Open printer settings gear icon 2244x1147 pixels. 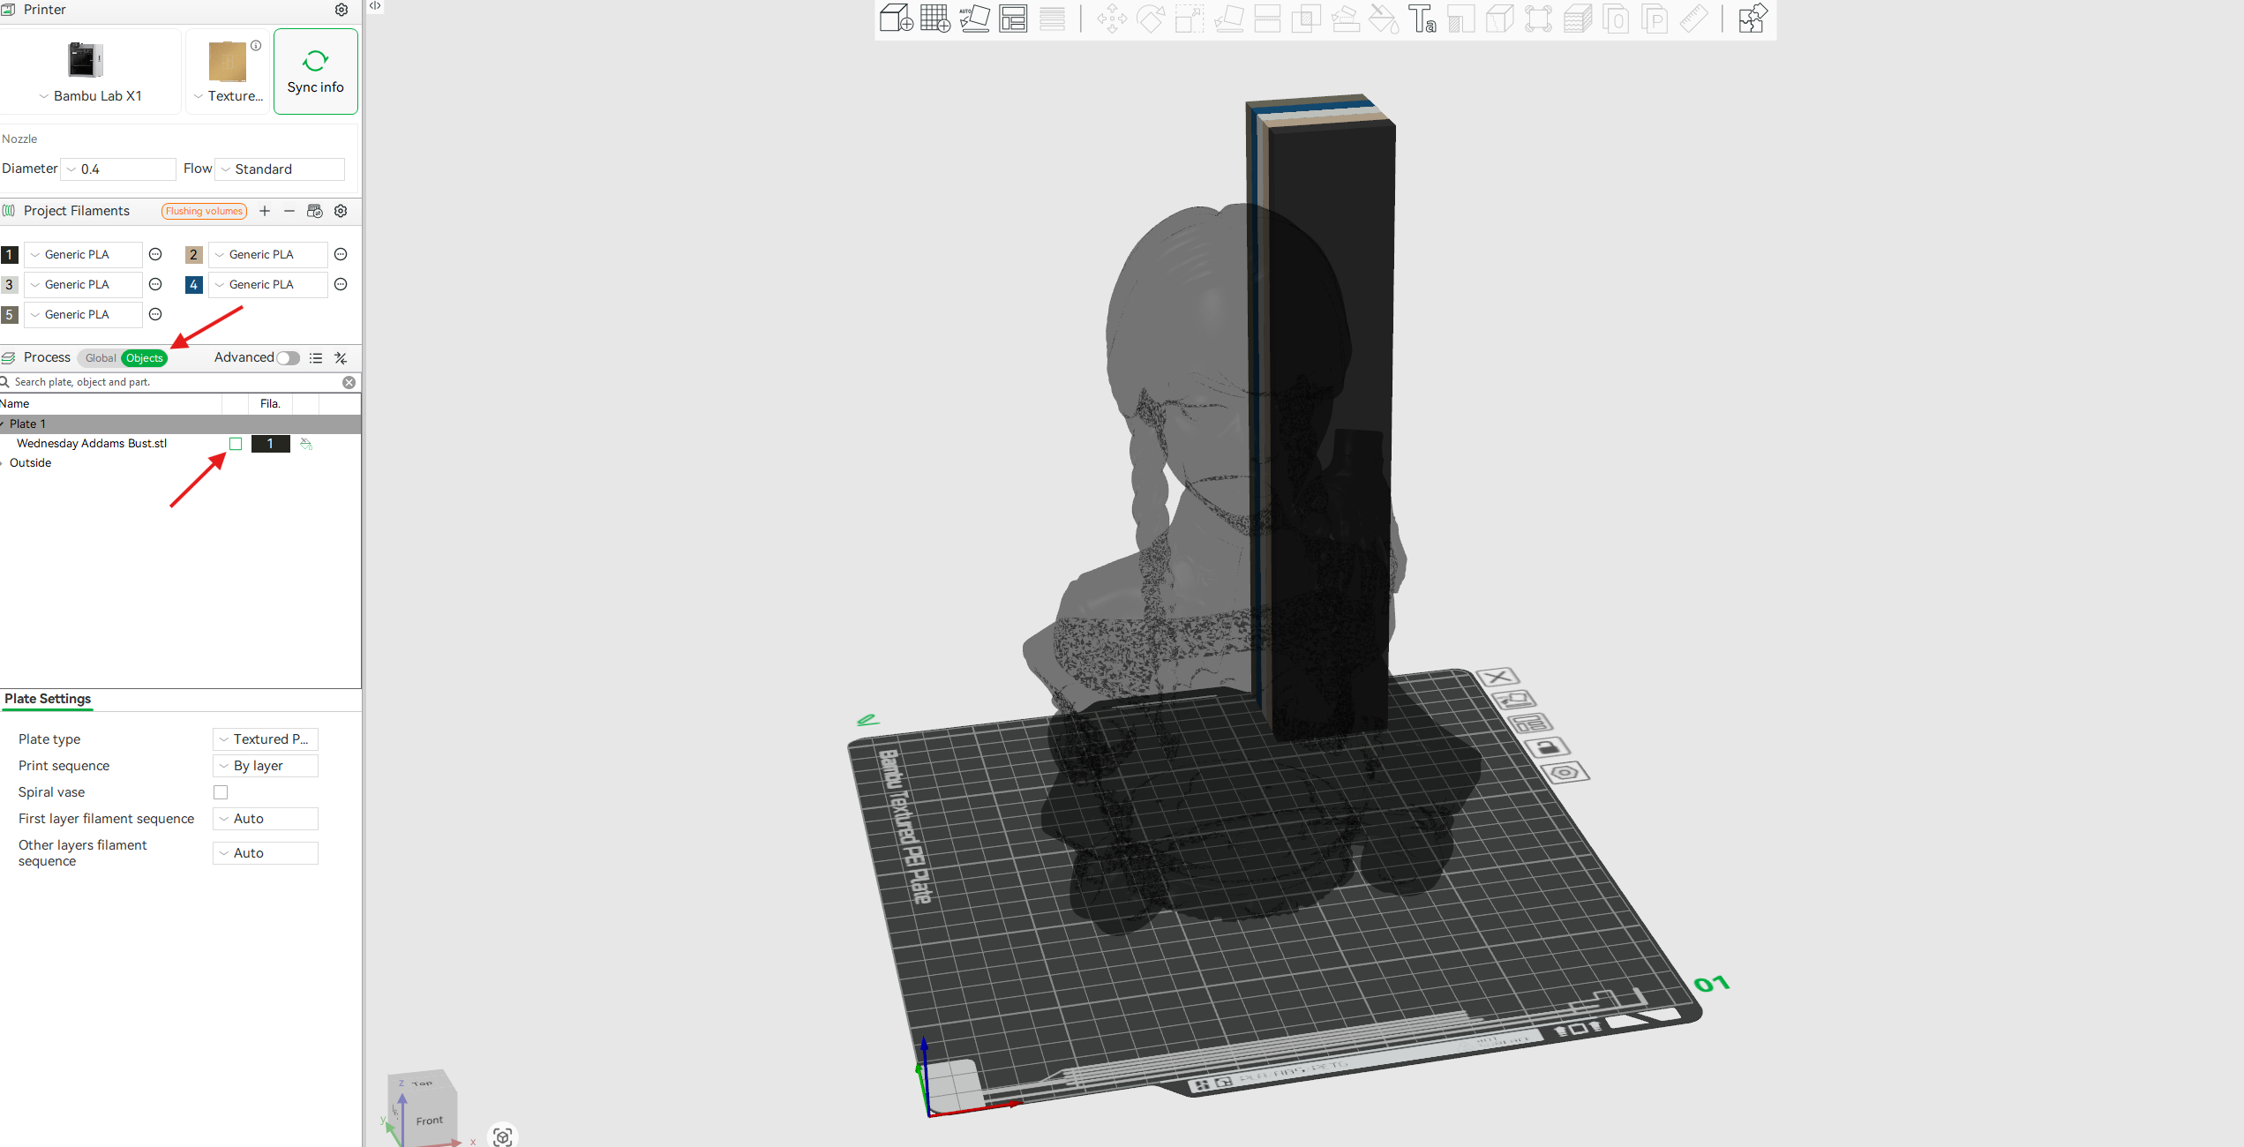point(341,10)
